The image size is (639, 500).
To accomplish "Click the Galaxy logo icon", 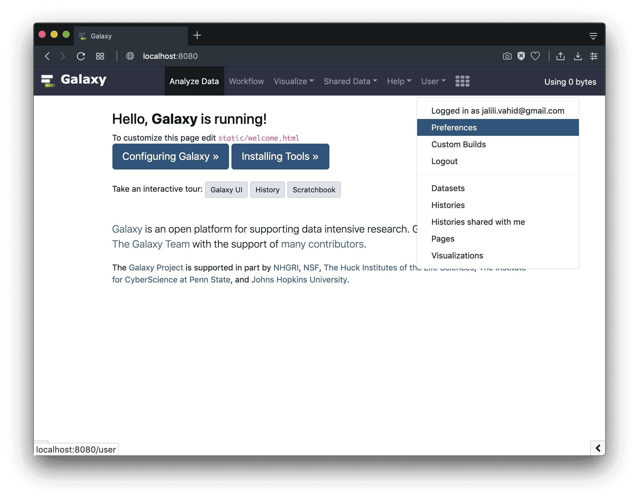I will point(48,81).
